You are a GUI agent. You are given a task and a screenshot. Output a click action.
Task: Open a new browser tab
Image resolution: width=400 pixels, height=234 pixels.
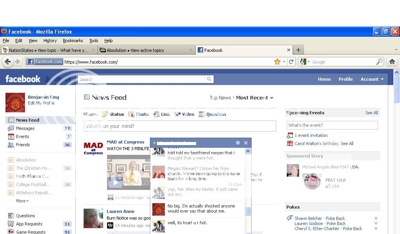pos(298,50)
